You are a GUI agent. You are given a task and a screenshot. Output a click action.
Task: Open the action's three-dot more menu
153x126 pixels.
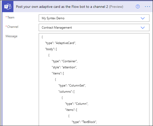[x=147, y=6]
